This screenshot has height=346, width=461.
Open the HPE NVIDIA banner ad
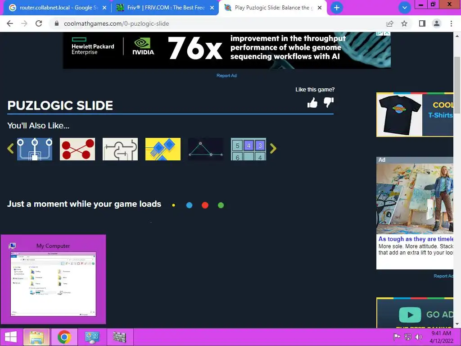(x=226, y=50)
